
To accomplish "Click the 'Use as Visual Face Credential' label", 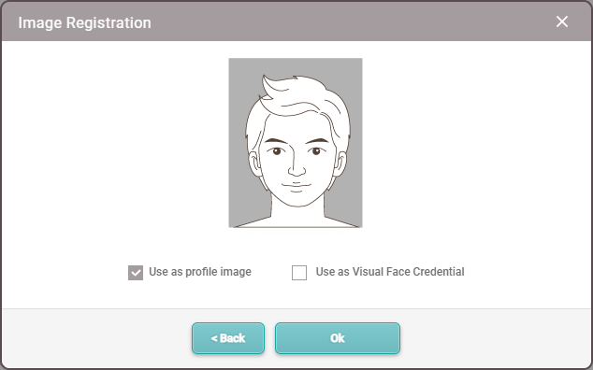I will coord(390,272).
